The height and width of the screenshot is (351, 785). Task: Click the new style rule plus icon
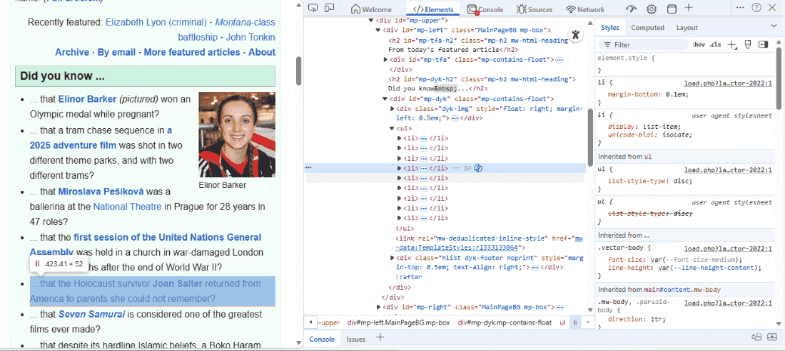point(732,45)
